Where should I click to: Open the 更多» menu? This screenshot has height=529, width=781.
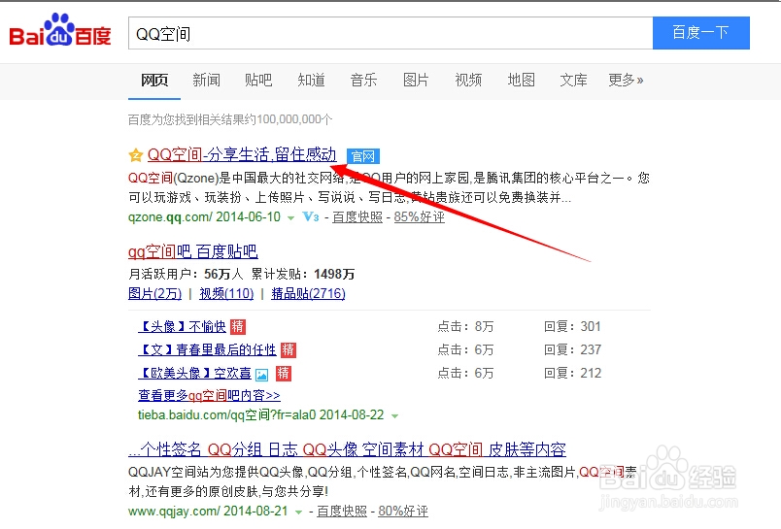[x=626, y=81]
